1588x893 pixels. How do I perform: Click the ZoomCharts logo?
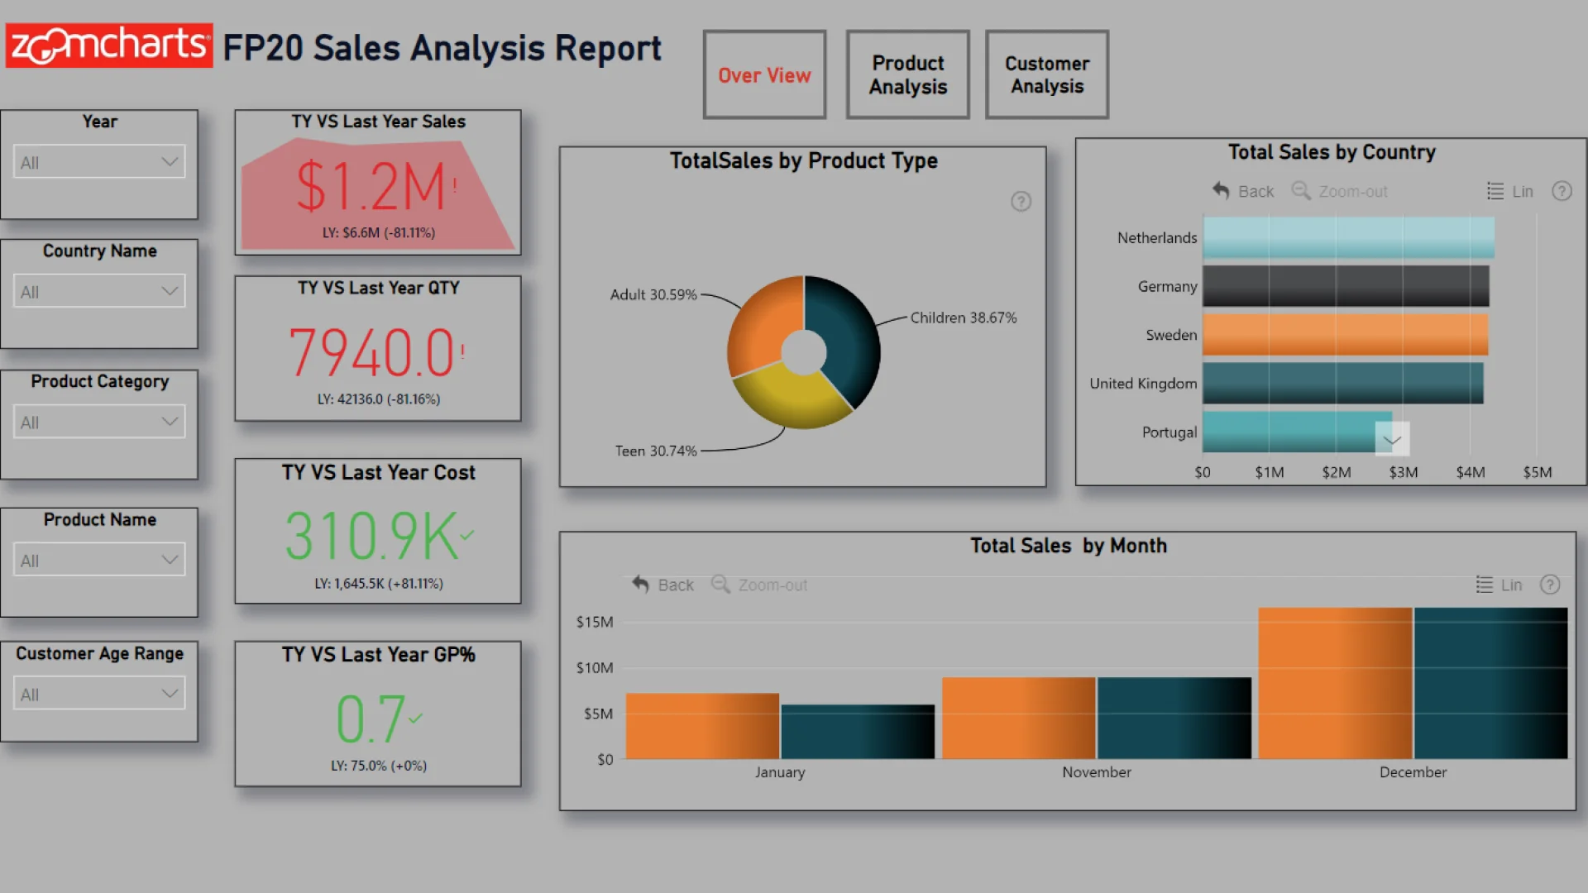click(109, 45)
